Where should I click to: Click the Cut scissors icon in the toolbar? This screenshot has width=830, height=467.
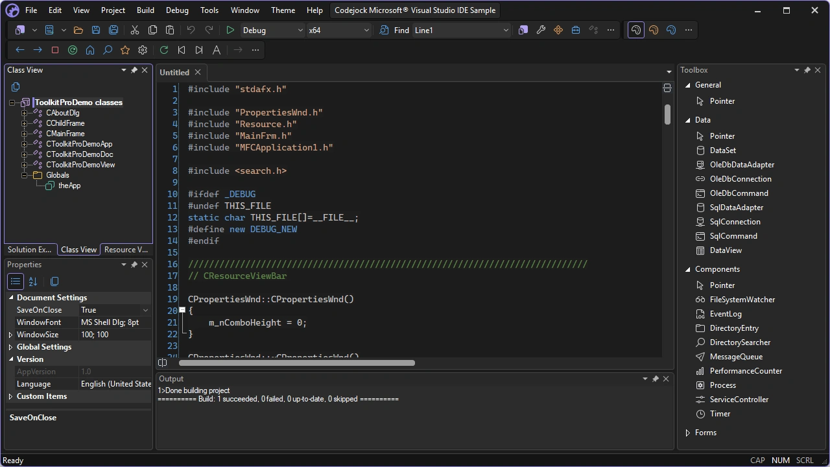tap(135, 30)
